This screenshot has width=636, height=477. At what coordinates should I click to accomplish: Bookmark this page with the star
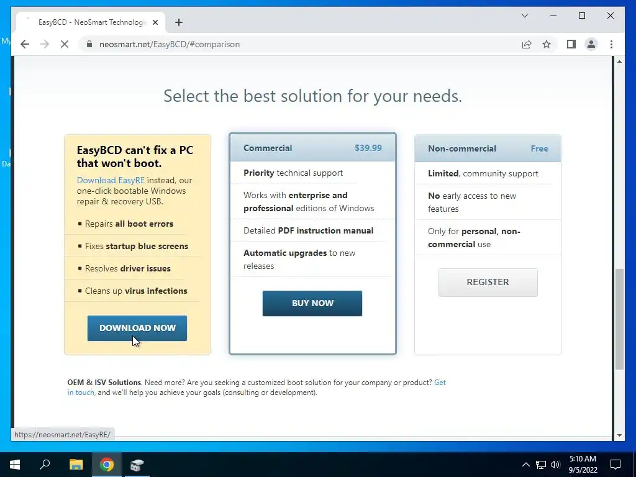tap(547, 44)
